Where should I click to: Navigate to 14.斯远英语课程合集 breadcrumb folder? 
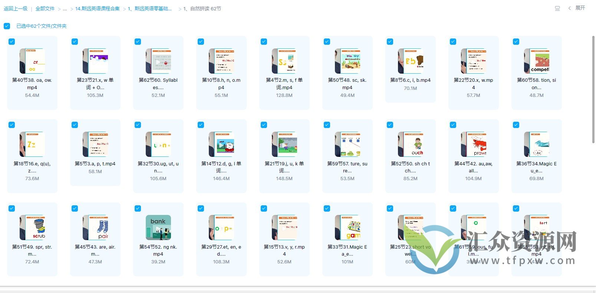click(x=97, y=9)
